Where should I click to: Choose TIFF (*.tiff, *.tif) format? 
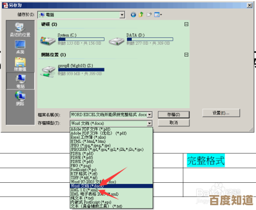pos(111,178)
